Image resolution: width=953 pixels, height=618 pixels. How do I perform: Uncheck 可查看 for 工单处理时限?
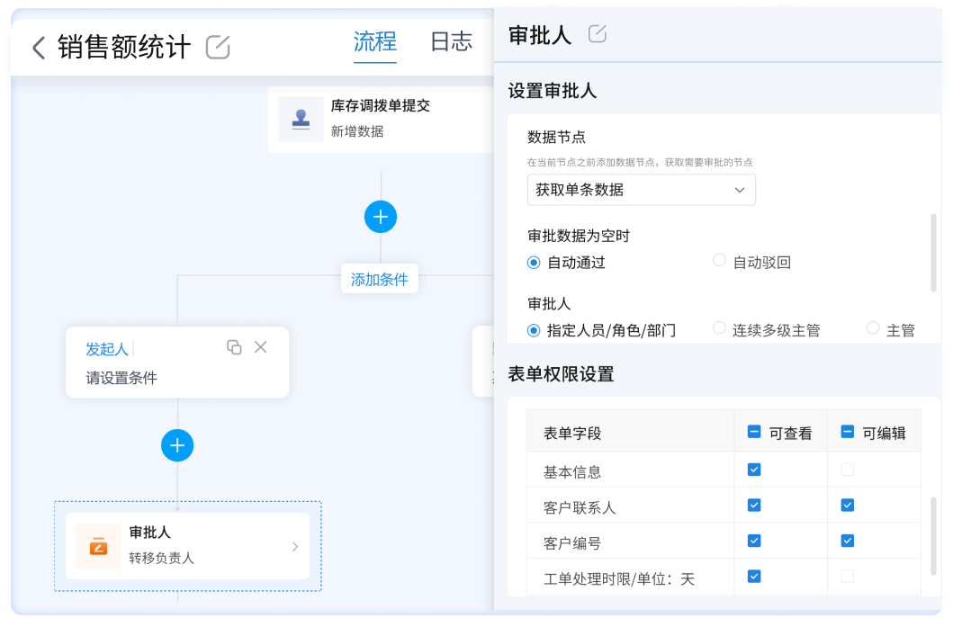coord(754,577)
